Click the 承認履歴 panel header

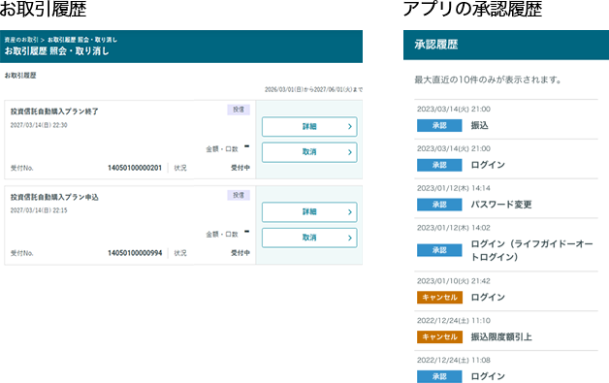(506, 45)
